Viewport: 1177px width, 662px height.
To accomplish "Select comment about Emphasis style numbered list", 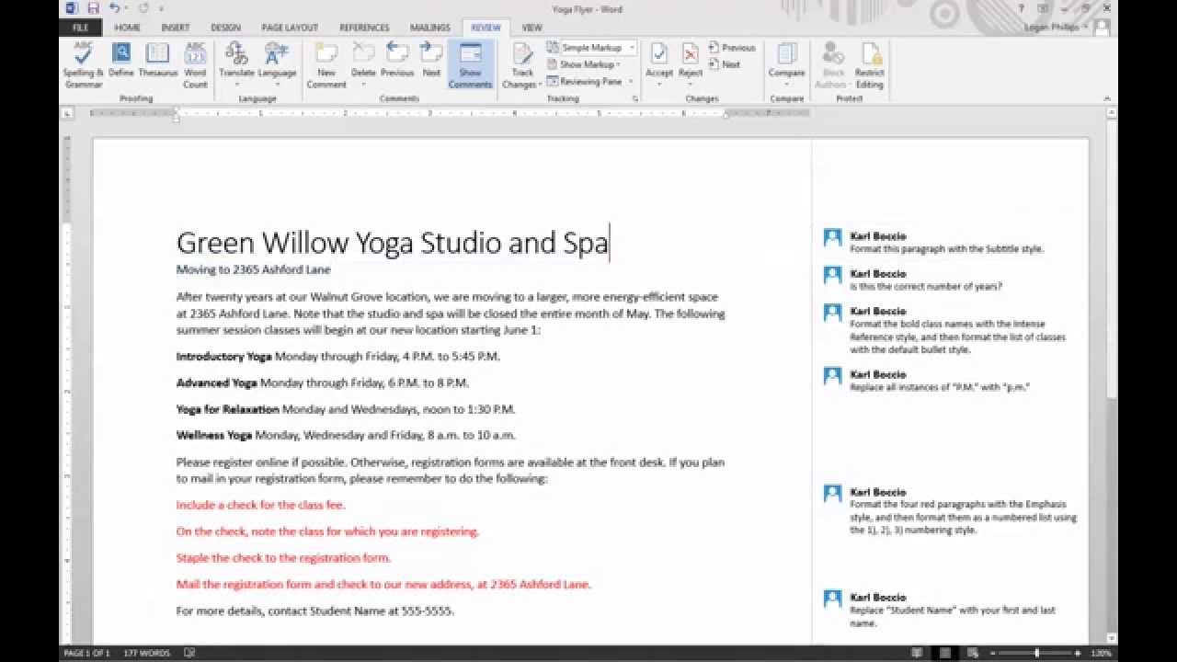I will (951, 511).
